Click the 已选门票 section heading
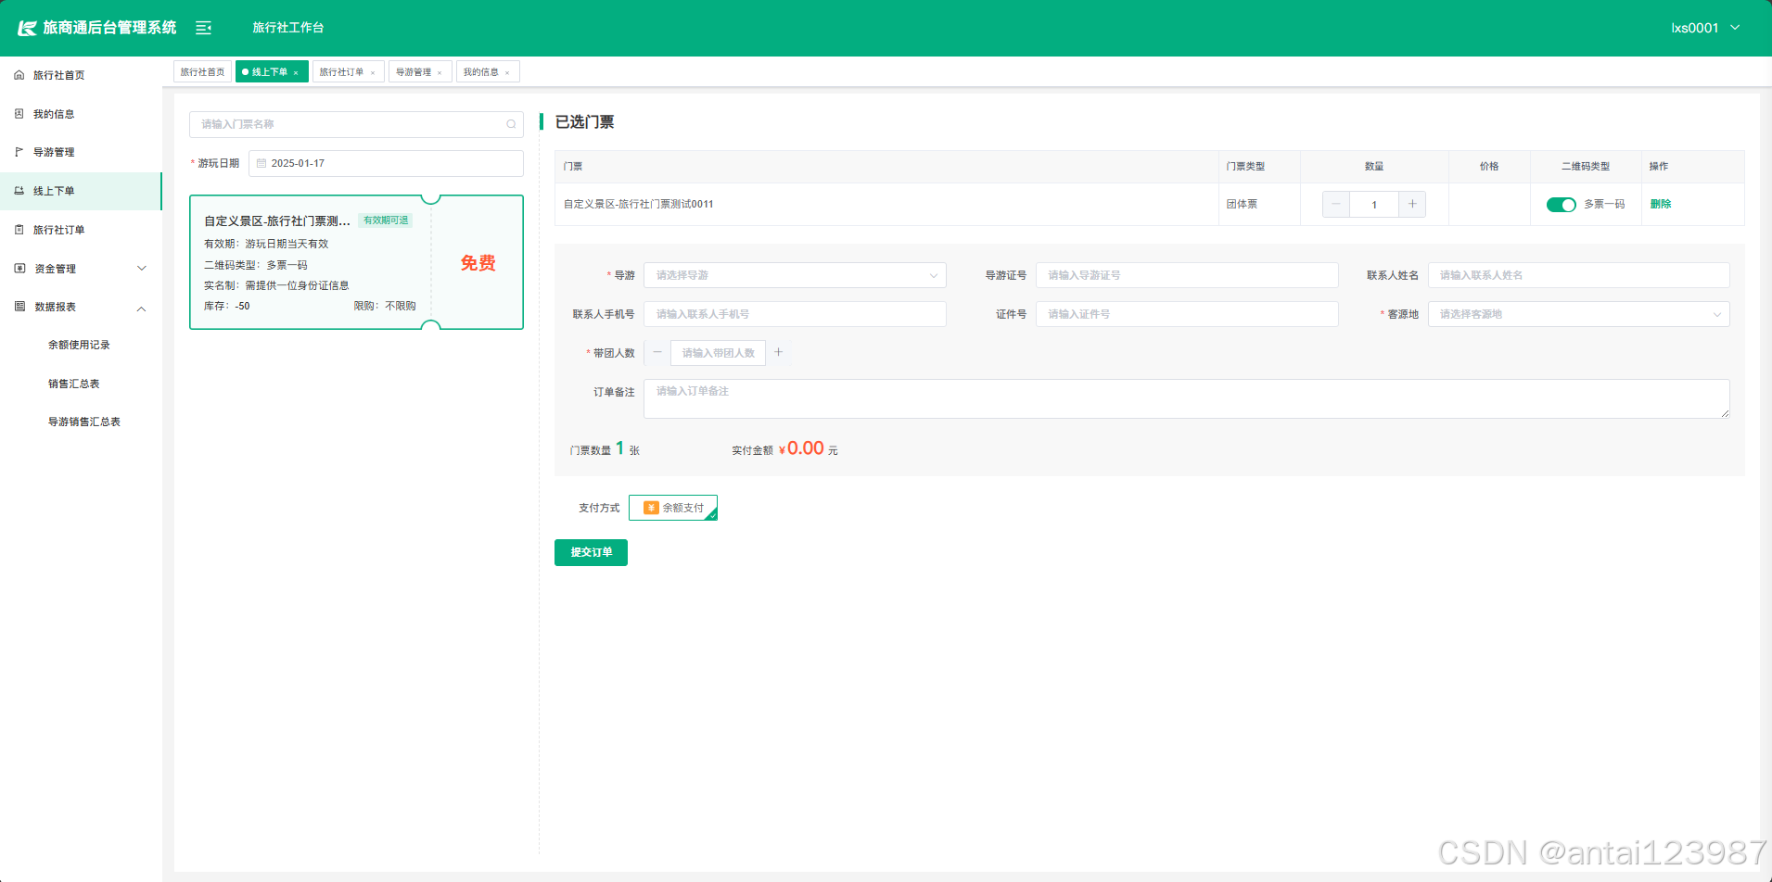The width and height of the screenshot is (1772, 882). pos(584,122)
